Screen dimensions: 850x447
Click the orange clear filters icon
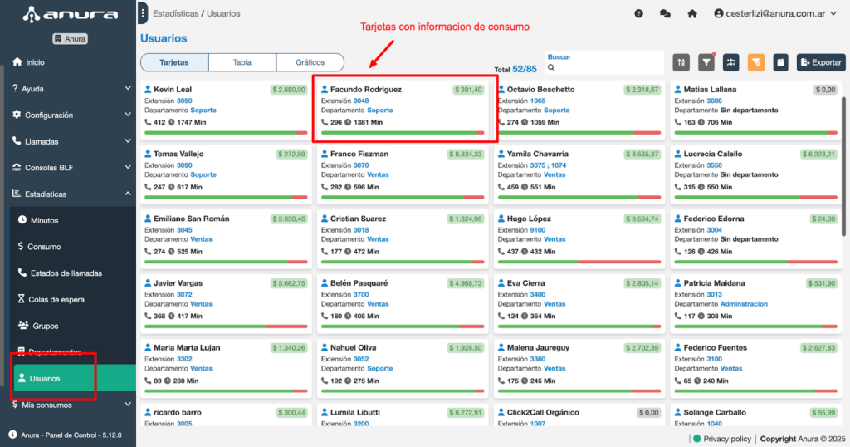point(755,62)
